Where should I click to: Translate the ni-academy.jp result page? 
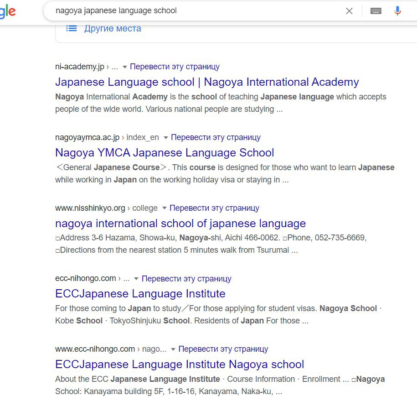tap(175, 67)
